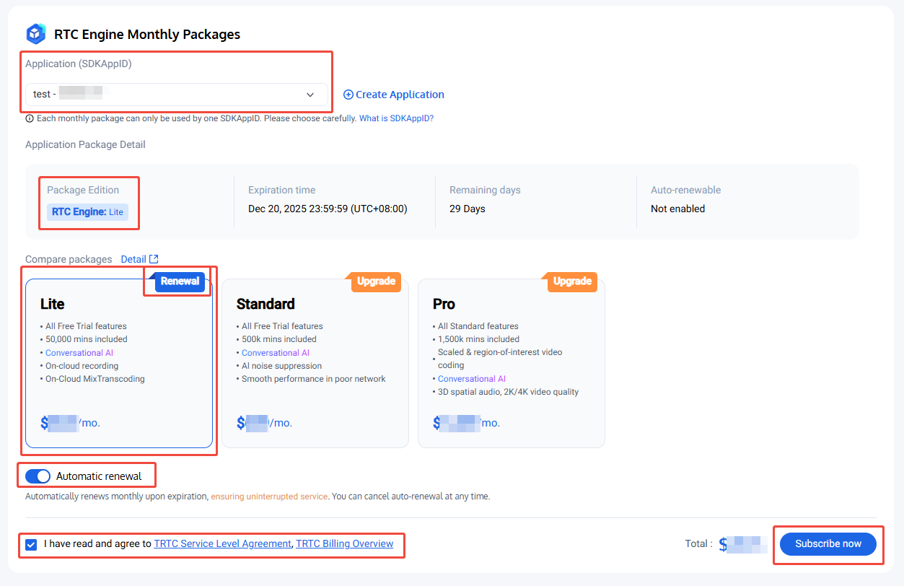The height and width of the screenshot is (586, 904).
Task: Click the external-link icon next to Detail
Action: pos(154,259)
